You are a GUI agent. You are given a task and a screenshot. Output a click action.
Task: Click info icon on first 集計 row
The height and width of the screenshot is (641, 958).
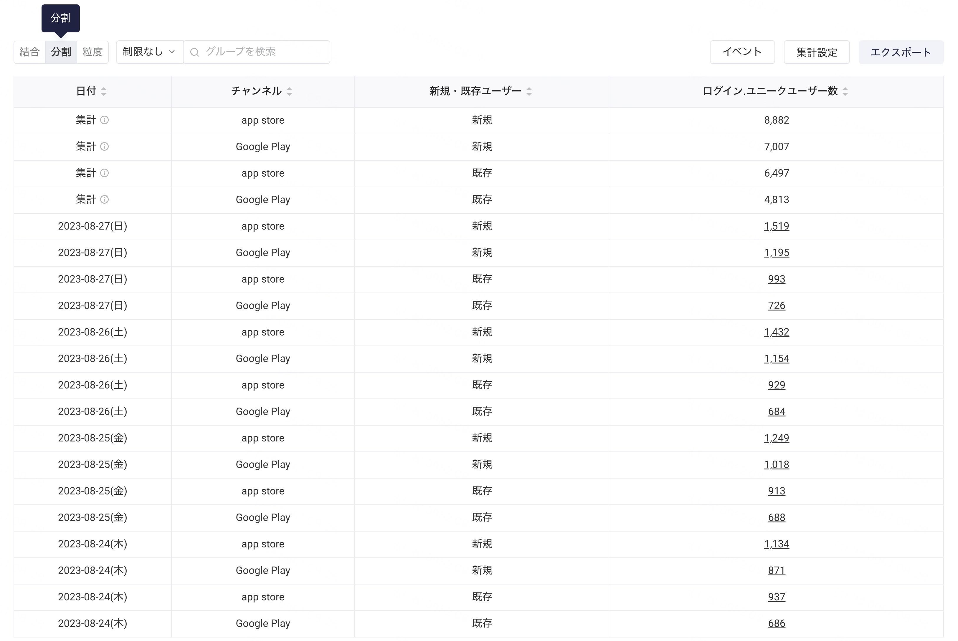tap(104, 120)
